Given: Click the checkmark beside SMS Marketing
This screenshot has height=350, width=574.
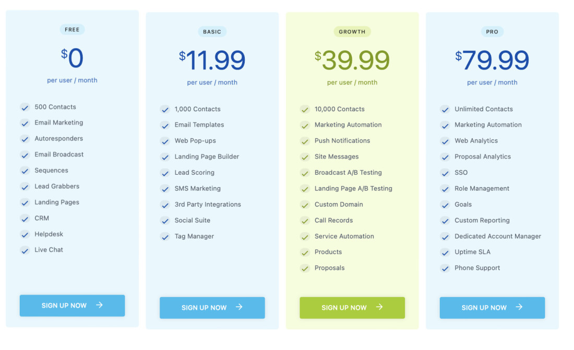Looking at the screenshot, I should pos(165,188).
